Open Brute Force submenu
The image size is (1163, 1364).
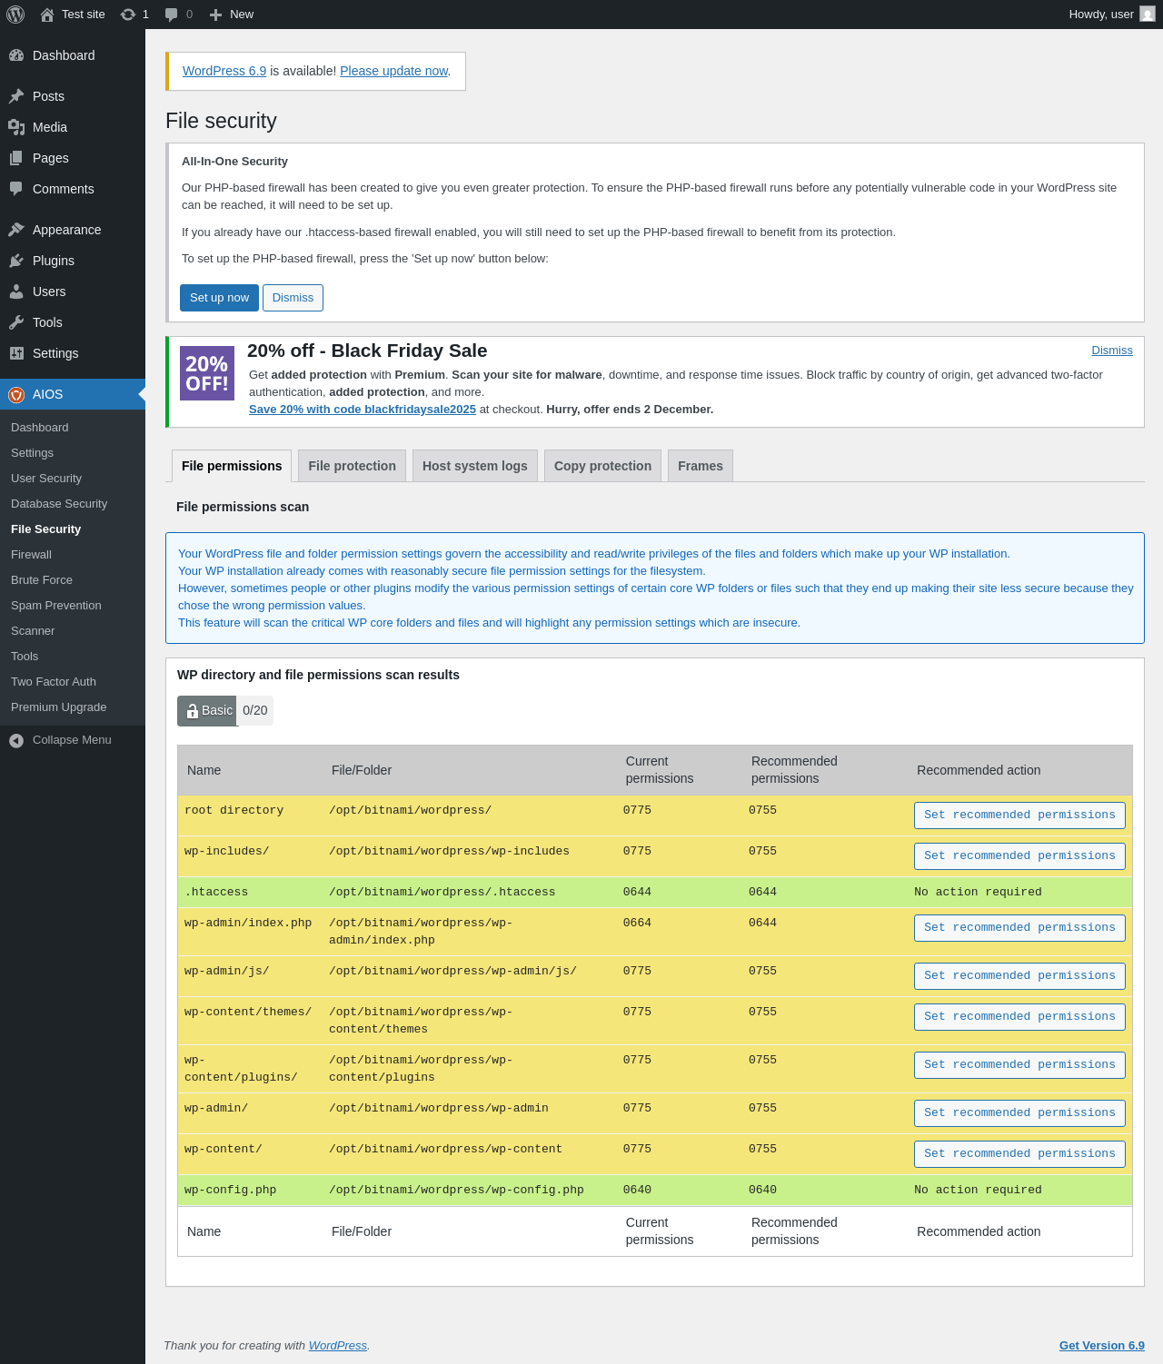click(42, 580)
